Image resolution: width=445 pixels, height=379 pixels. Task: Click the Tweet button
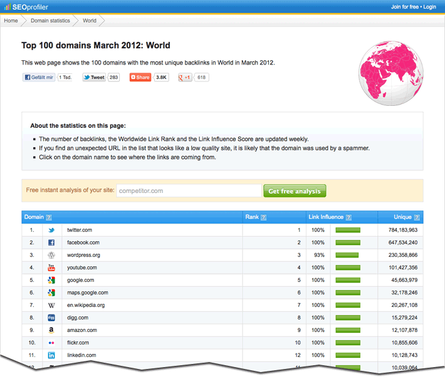click(94, 77)
